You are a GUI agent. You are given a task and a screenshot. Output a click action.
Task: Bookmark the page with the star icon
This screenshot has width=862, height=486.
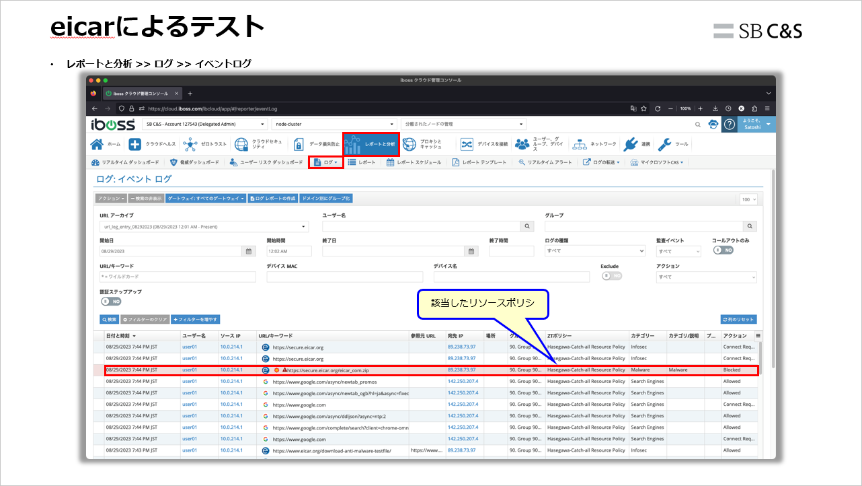[x=644, y=108]
